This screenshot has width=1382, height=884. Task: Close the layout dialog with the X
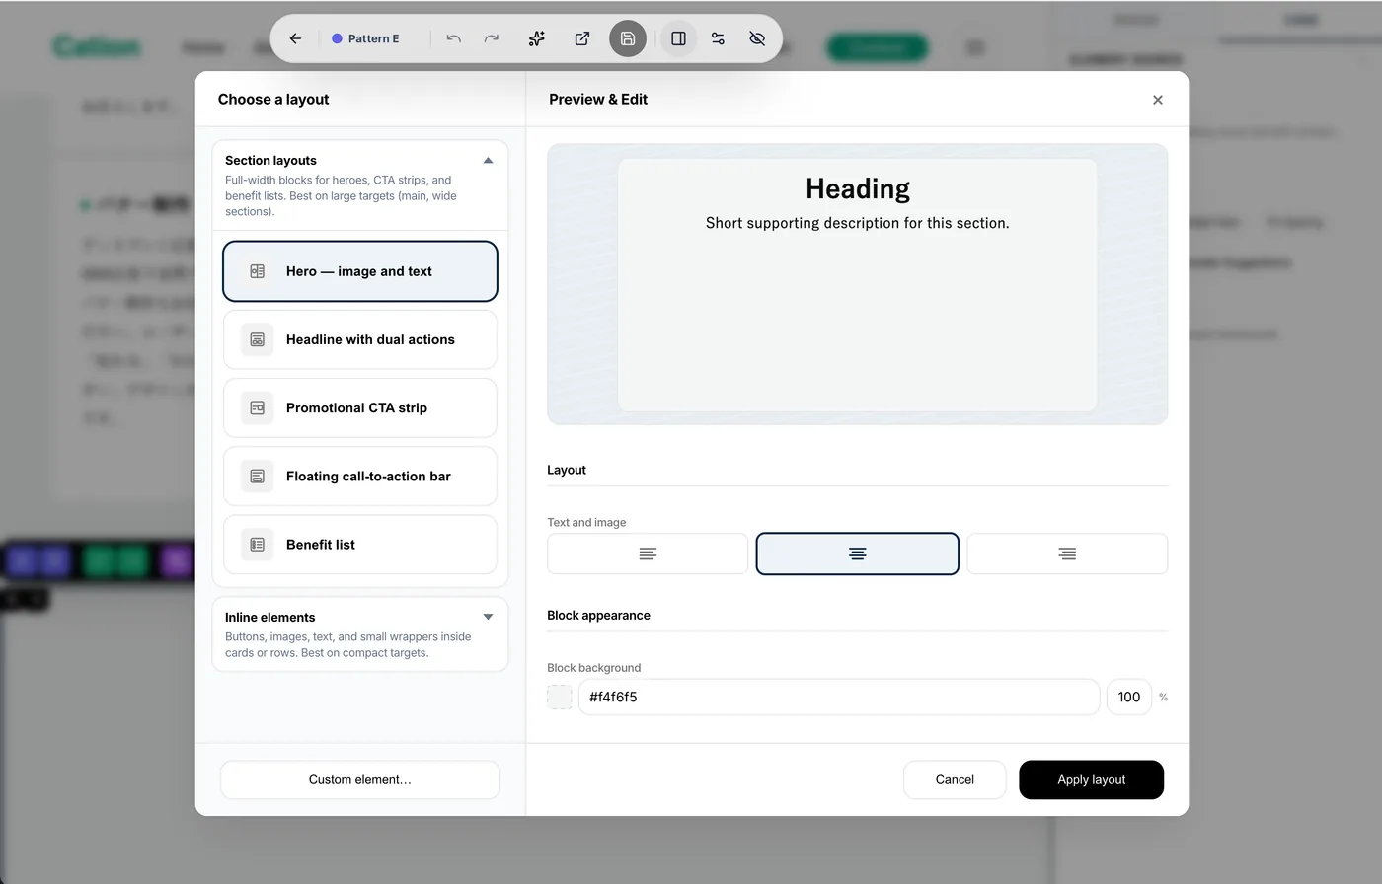[x=1158, y=100]
